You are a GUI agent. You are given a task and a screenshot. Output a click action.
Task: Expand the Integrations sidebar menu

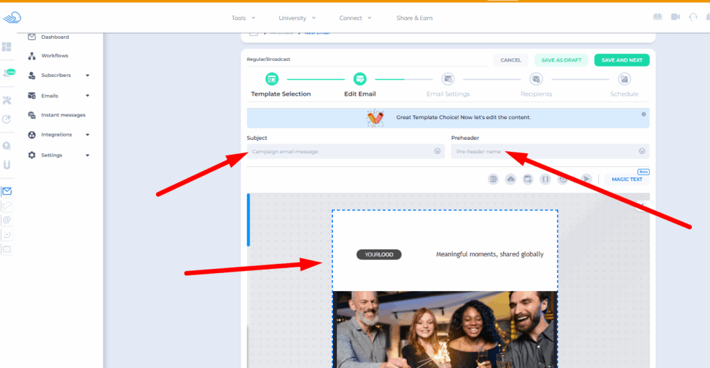(x=87, y=134)
